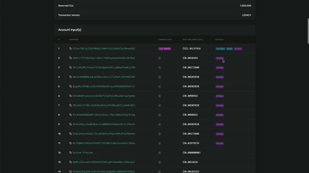The width and height of the screenshot is (309, 173).
Task: Select post balance 0.02979576
Action: (x=191, y=143)
